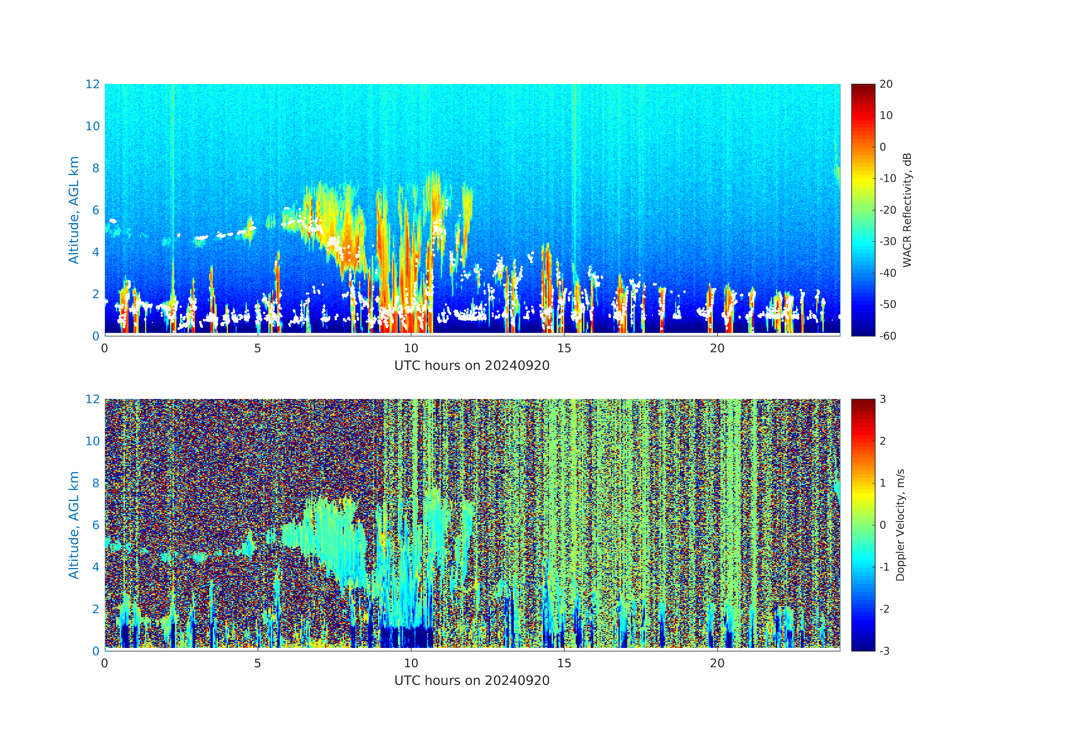Click the Doppler Velocity colorbar
Viewport: 1071px width, 735px height.
click(863, 524)
